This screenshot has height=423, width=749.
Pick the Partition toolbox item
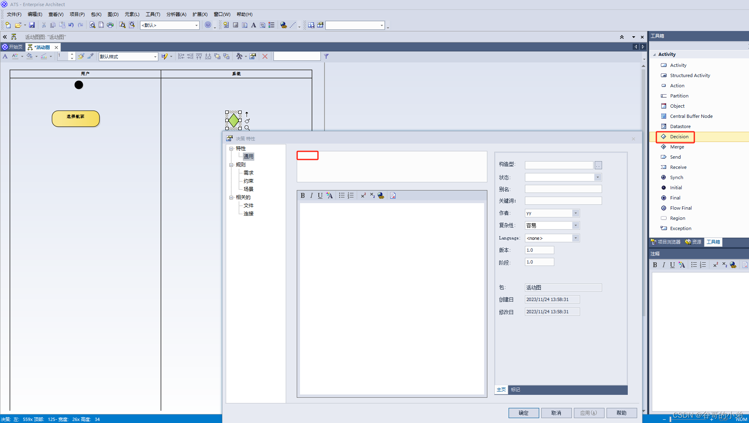[x=679, y=96]
